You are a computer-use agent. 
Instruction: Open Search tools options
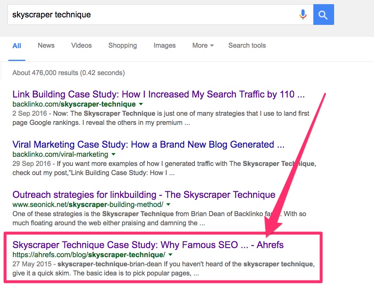(247, 45)
